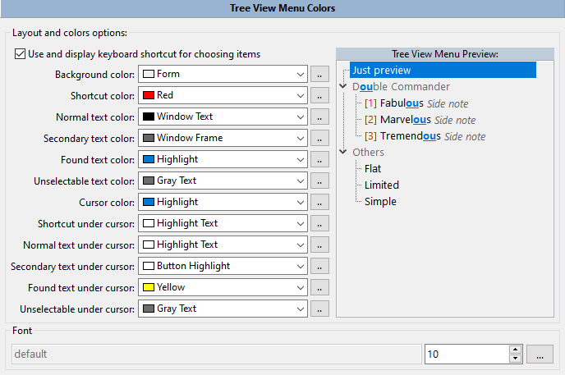
Task: Open the font chooser ellipsis button
Action: pos(540,354)
